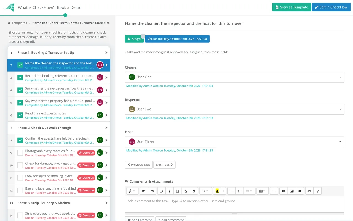Uncheck 'Say whether the property has a hot tub' checkbox
The width and height of the screenshot is (353, 221).
20,103
